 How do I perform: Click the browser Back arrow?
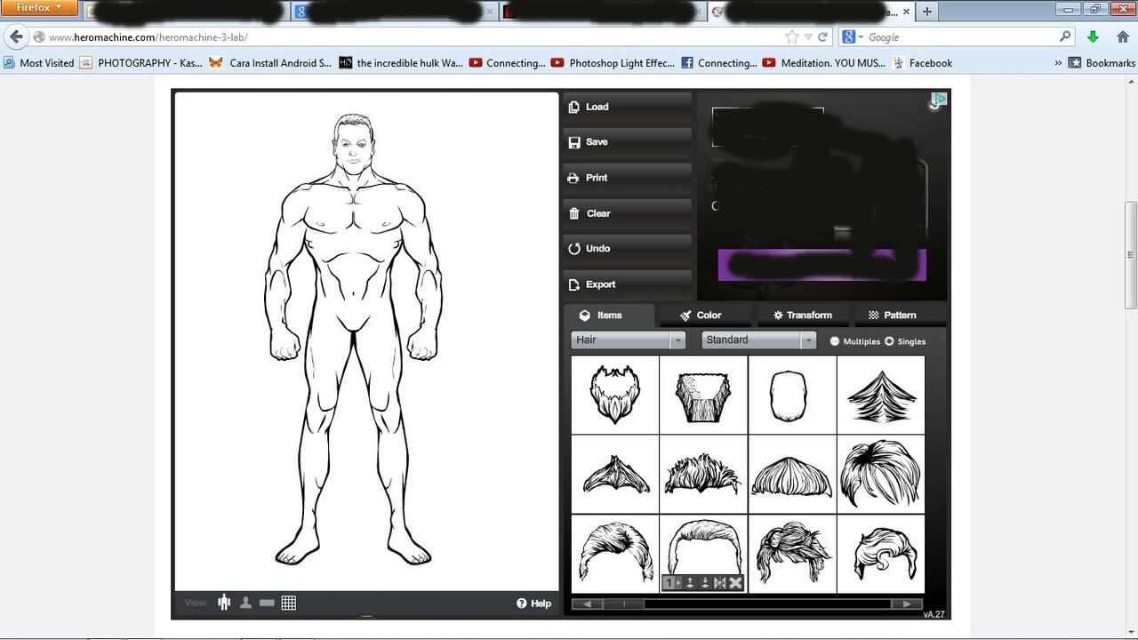(16, 36)
